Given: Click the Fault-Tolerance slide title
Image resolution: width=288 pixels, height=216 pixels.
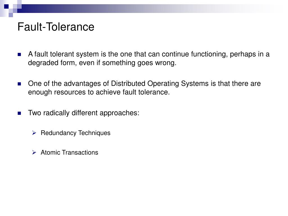Looking at the screenshot, I should [x=56, y=27].
